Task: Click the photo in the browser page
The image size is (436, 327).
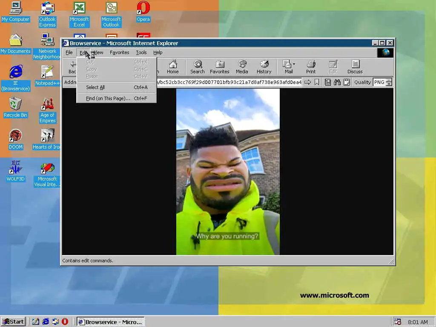Action: [x=228, y=172]
